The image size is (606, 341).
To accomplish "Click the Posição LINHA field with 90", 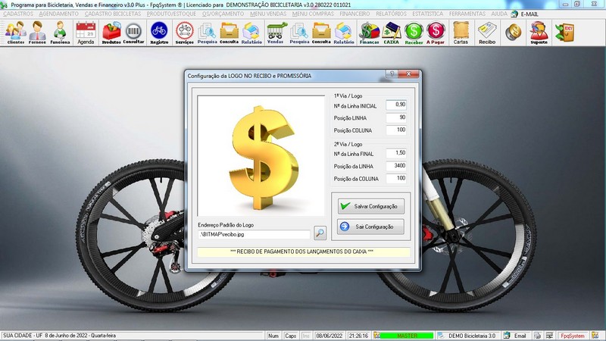I will [396, 117].
